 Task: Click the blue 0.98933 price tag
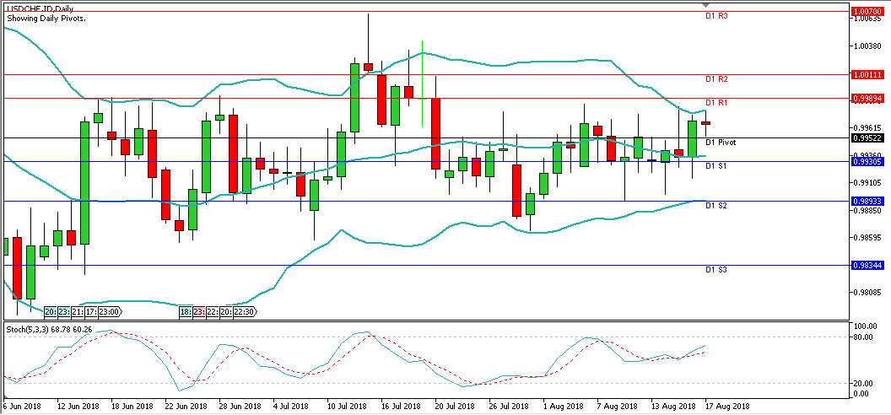pyautogui.click(x=867, y=202)
